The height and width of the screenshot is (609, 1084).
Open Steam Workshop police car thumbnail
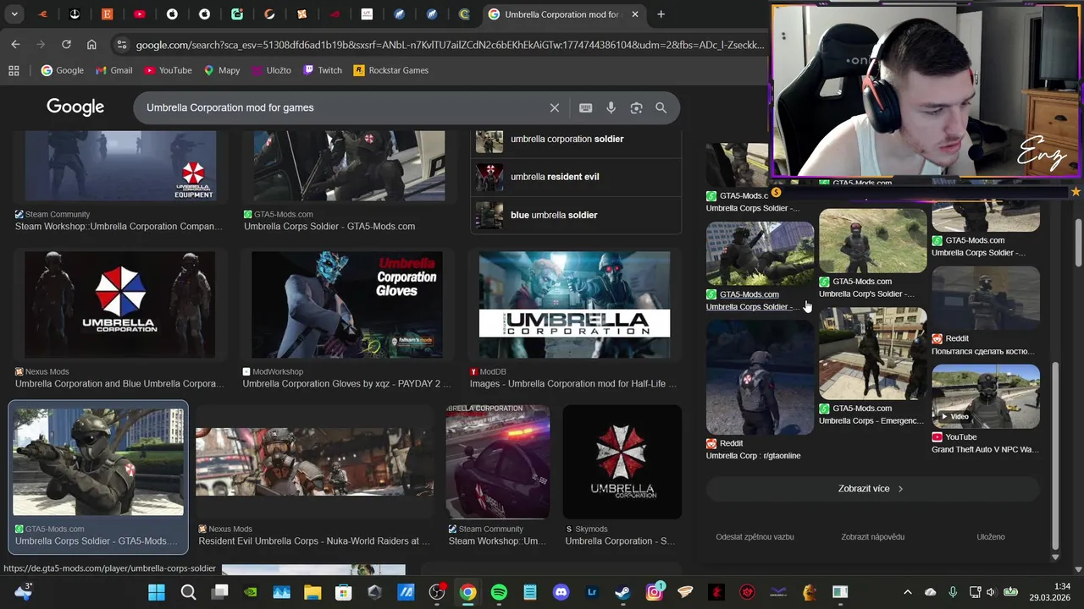498,462
